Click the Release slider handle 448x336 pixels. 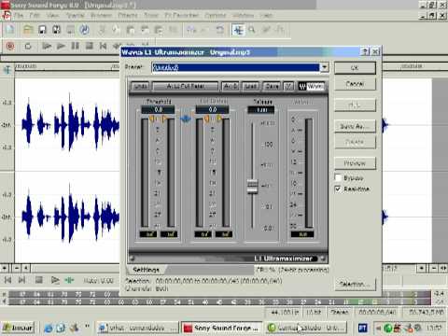tap(252, 187)
